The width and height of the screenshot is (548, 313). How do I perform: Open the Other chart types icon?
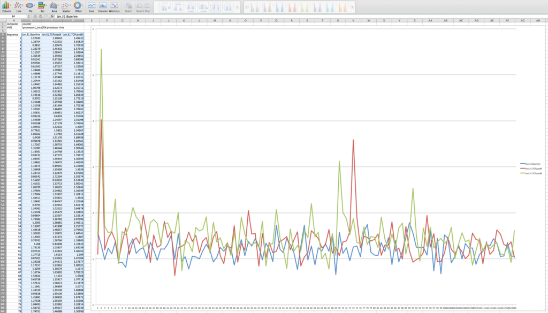78,5
